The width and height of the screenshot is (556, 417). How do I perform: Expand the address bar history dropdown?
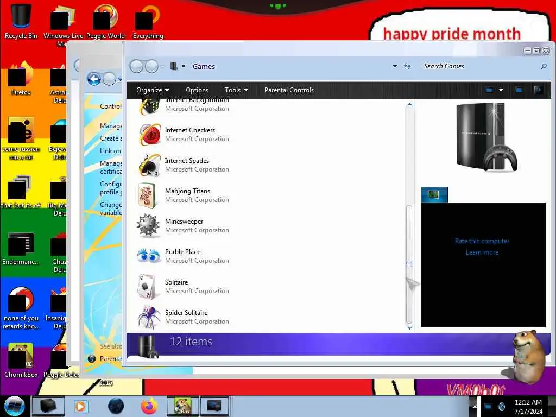pyautogui.click(x=395, y=66)
